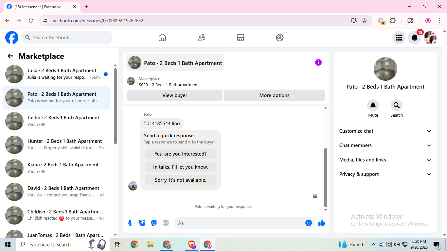This screenshot has height=251, width=447.
Task: Select Pato's conversation in the chat list
Action: coord(56,98)
